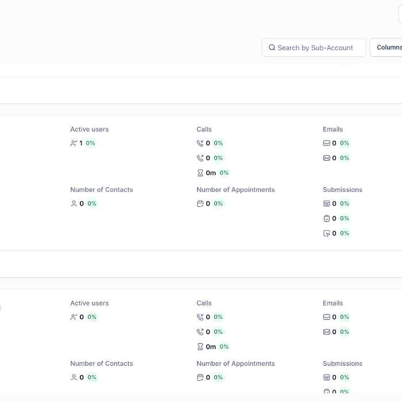Click the Number of Appointments label in second card
This screenshot has height=402, width=402.
tap(235, 364)
